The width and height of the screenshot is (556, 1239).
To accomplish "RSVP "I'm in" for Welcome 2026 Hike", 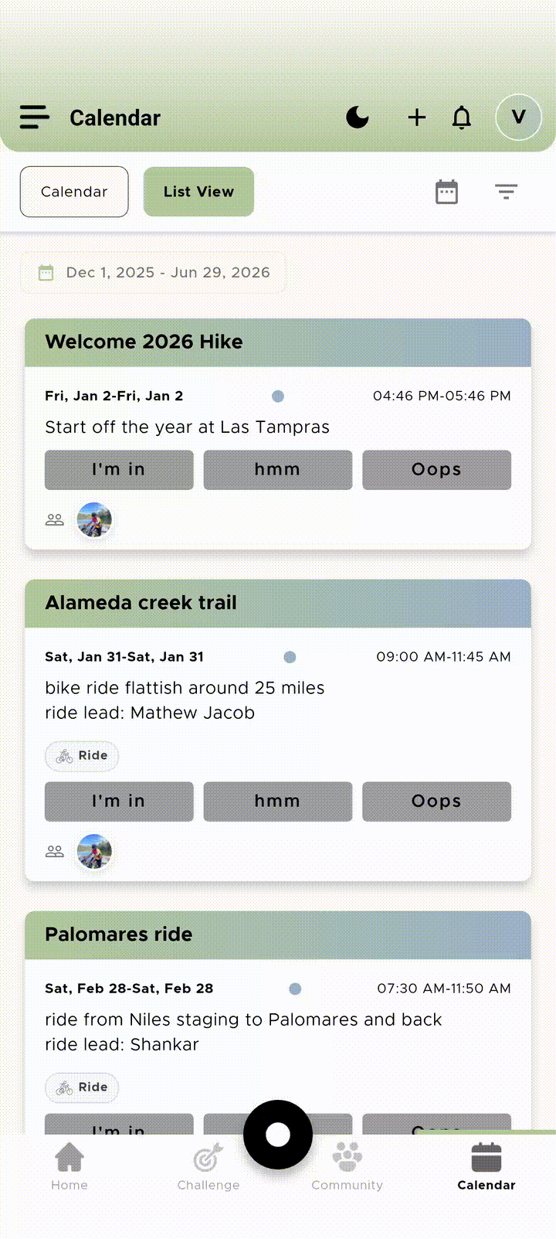I will [119, 470].
